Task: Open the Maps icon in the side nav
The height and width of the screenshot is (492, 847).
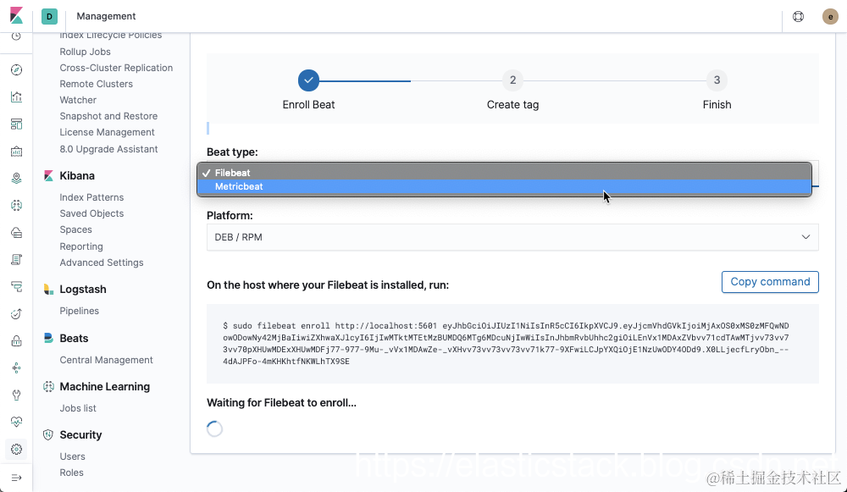Action: 16,178
